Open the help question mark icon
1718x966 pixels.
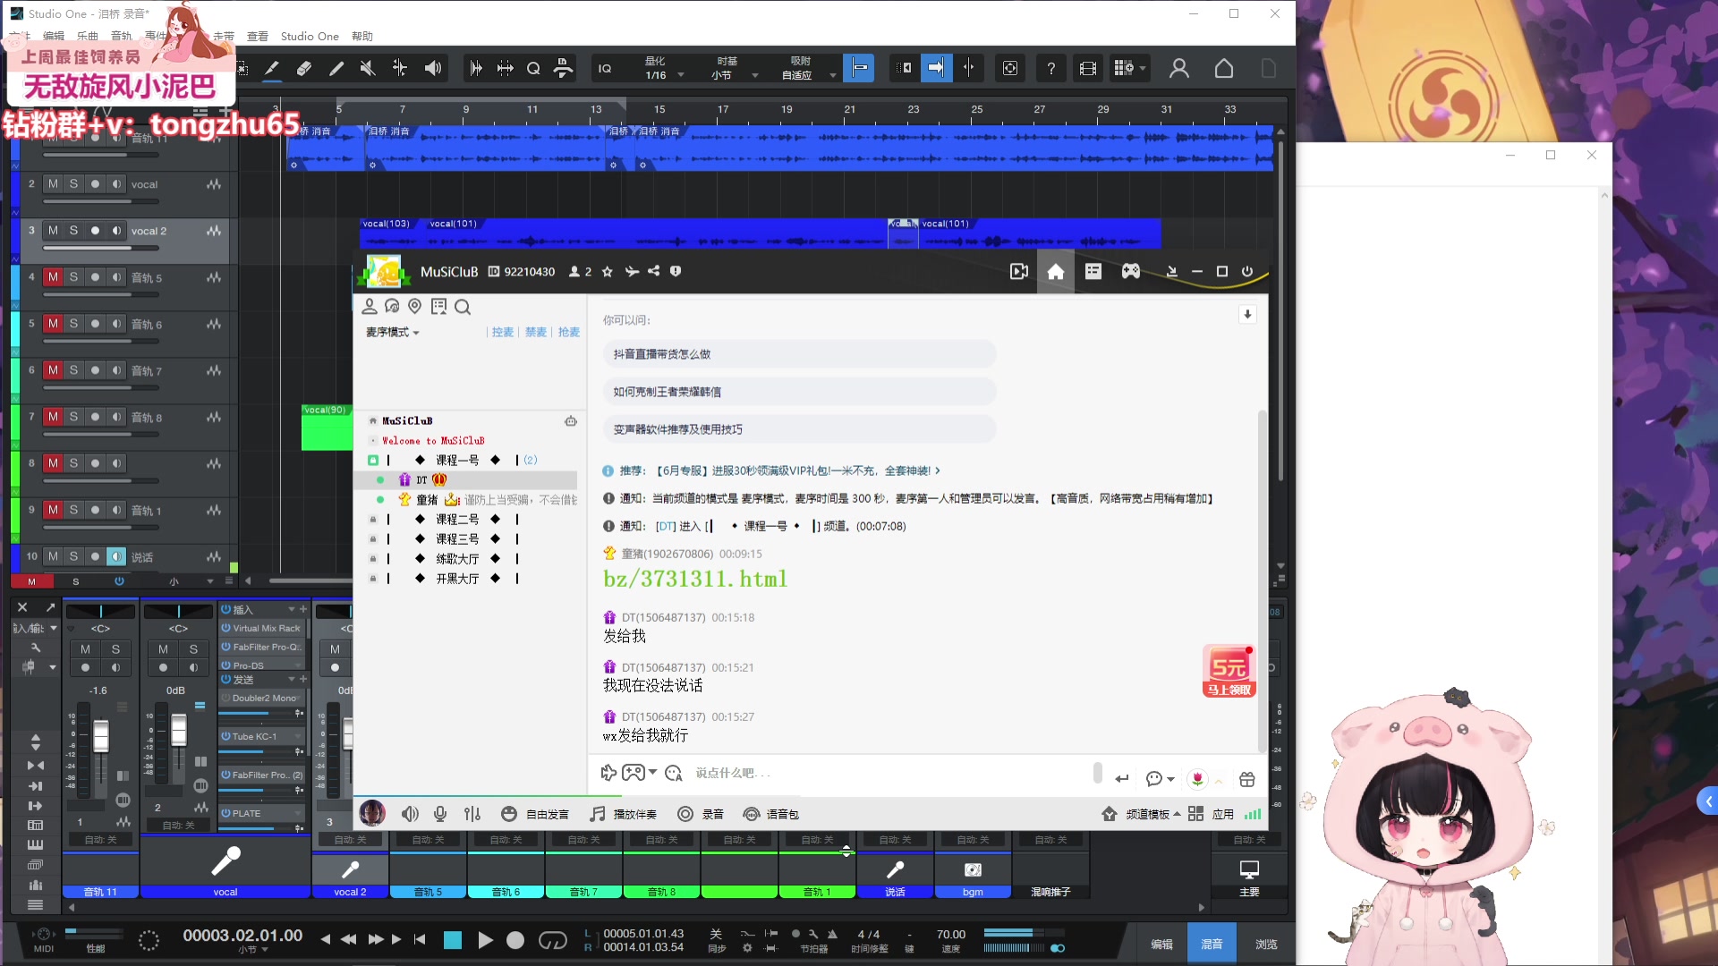point(1051,68)
